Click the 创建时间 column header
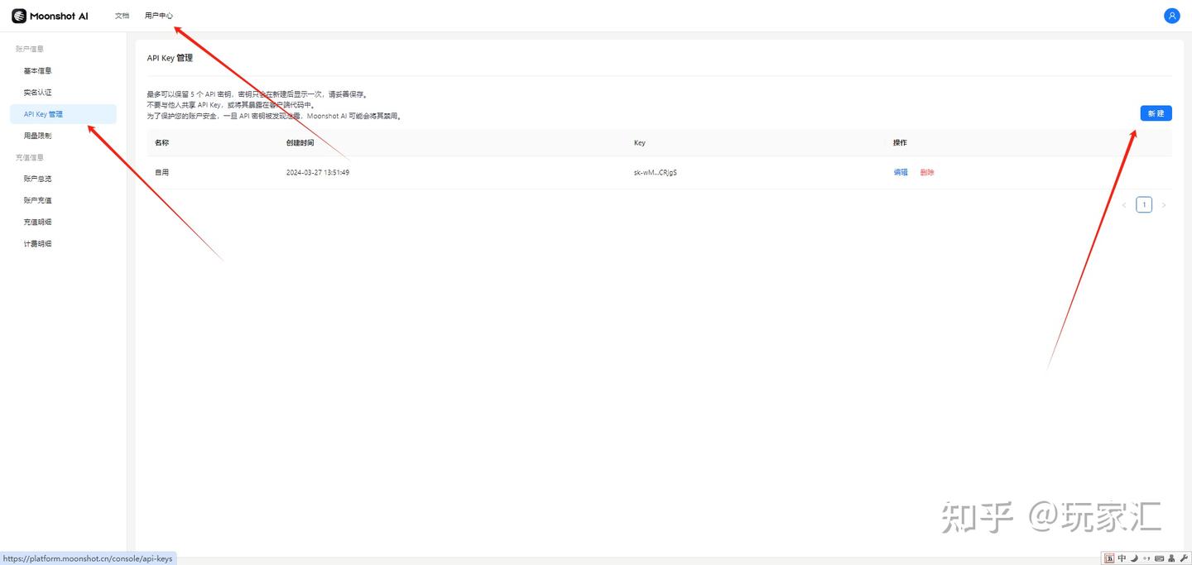The width and height of the screenshot is (1192, 565). [x=300, y=142]
